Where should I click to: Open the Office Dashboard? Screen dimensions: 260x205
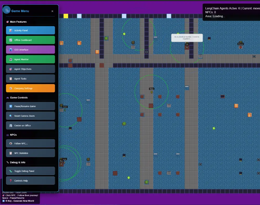point(30,40)
